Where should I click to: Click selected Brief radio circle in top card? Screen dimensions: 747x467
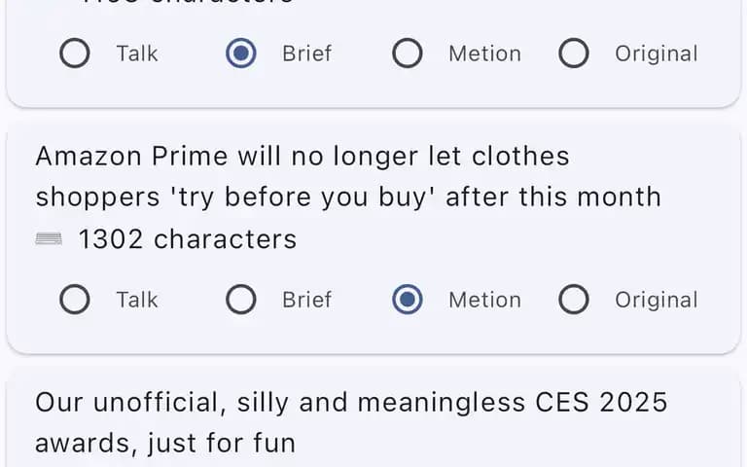tap(241, 53)
